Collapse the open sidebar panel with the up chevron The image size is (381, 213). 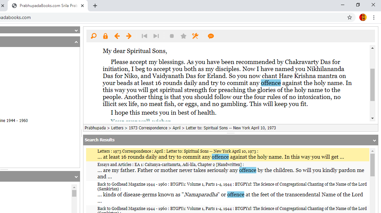click(x=76, y=42)
